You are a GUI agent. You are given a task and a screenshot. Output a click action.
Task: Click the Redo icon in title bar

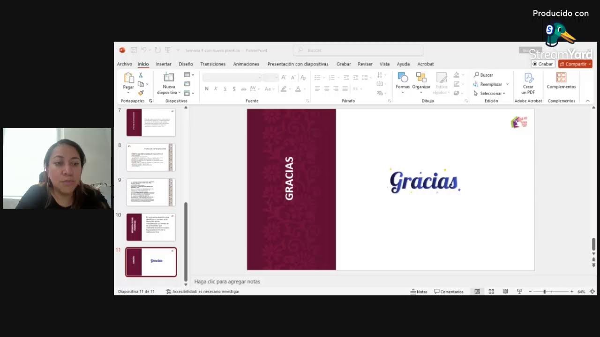tap(157, 50)
